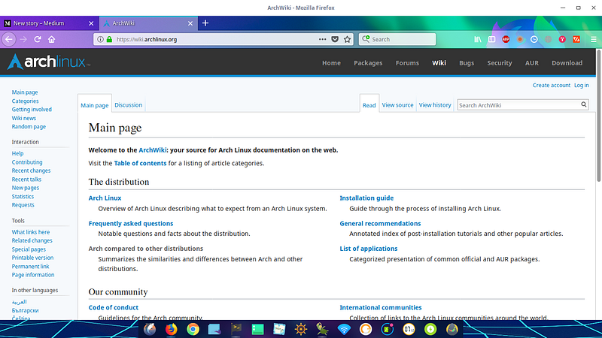This screenshot has height=338, width=602.
Task: Open the Table of contents link
Action: click(x=140, y=163)
